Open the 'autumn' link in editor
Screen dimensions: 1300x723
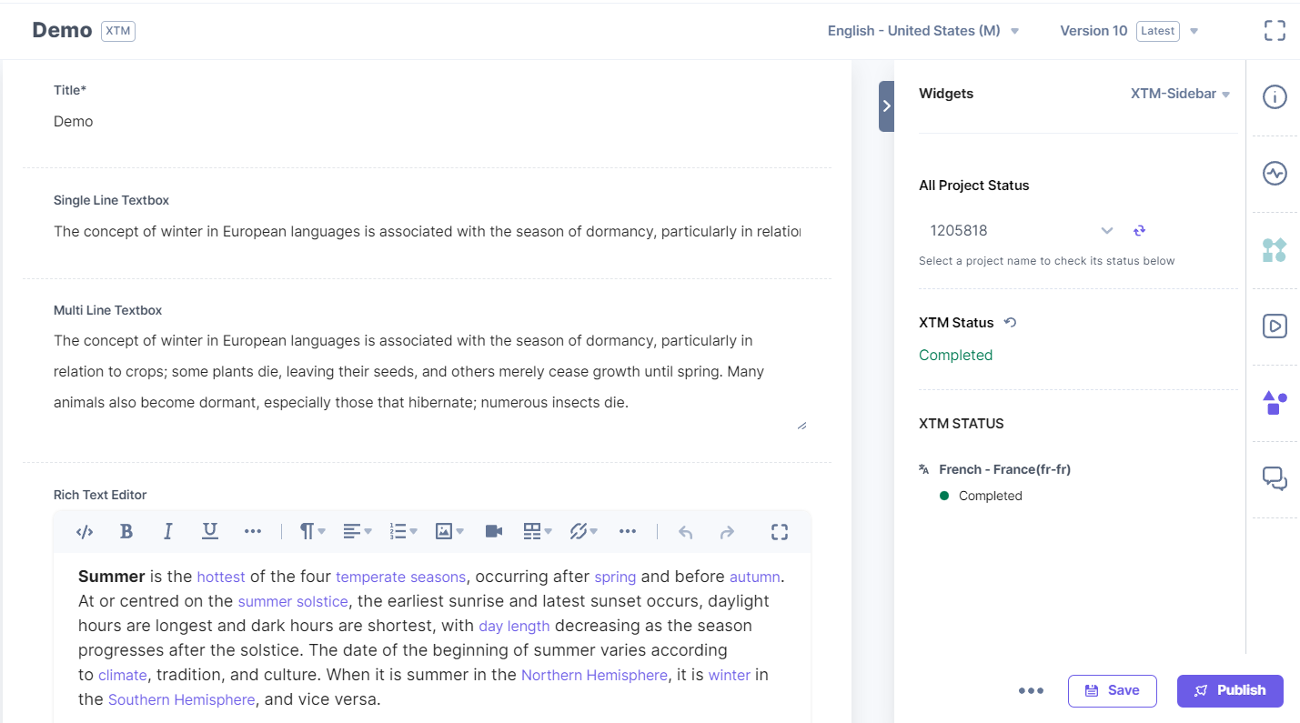755,577
